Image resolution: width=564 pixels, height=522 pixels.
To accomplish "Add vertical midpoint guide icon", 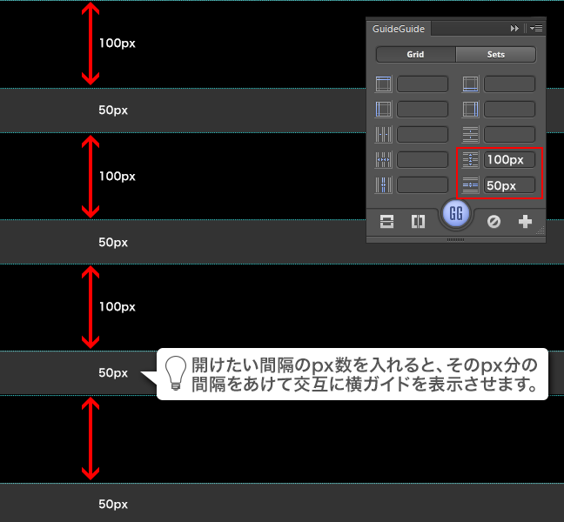I will click(x=418, y=222).
